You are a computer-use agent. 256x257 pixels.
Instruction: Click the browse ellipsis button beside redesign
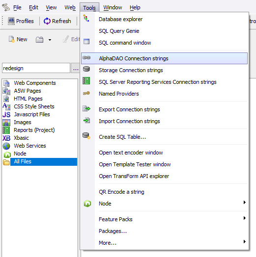(x=75, y=68)
